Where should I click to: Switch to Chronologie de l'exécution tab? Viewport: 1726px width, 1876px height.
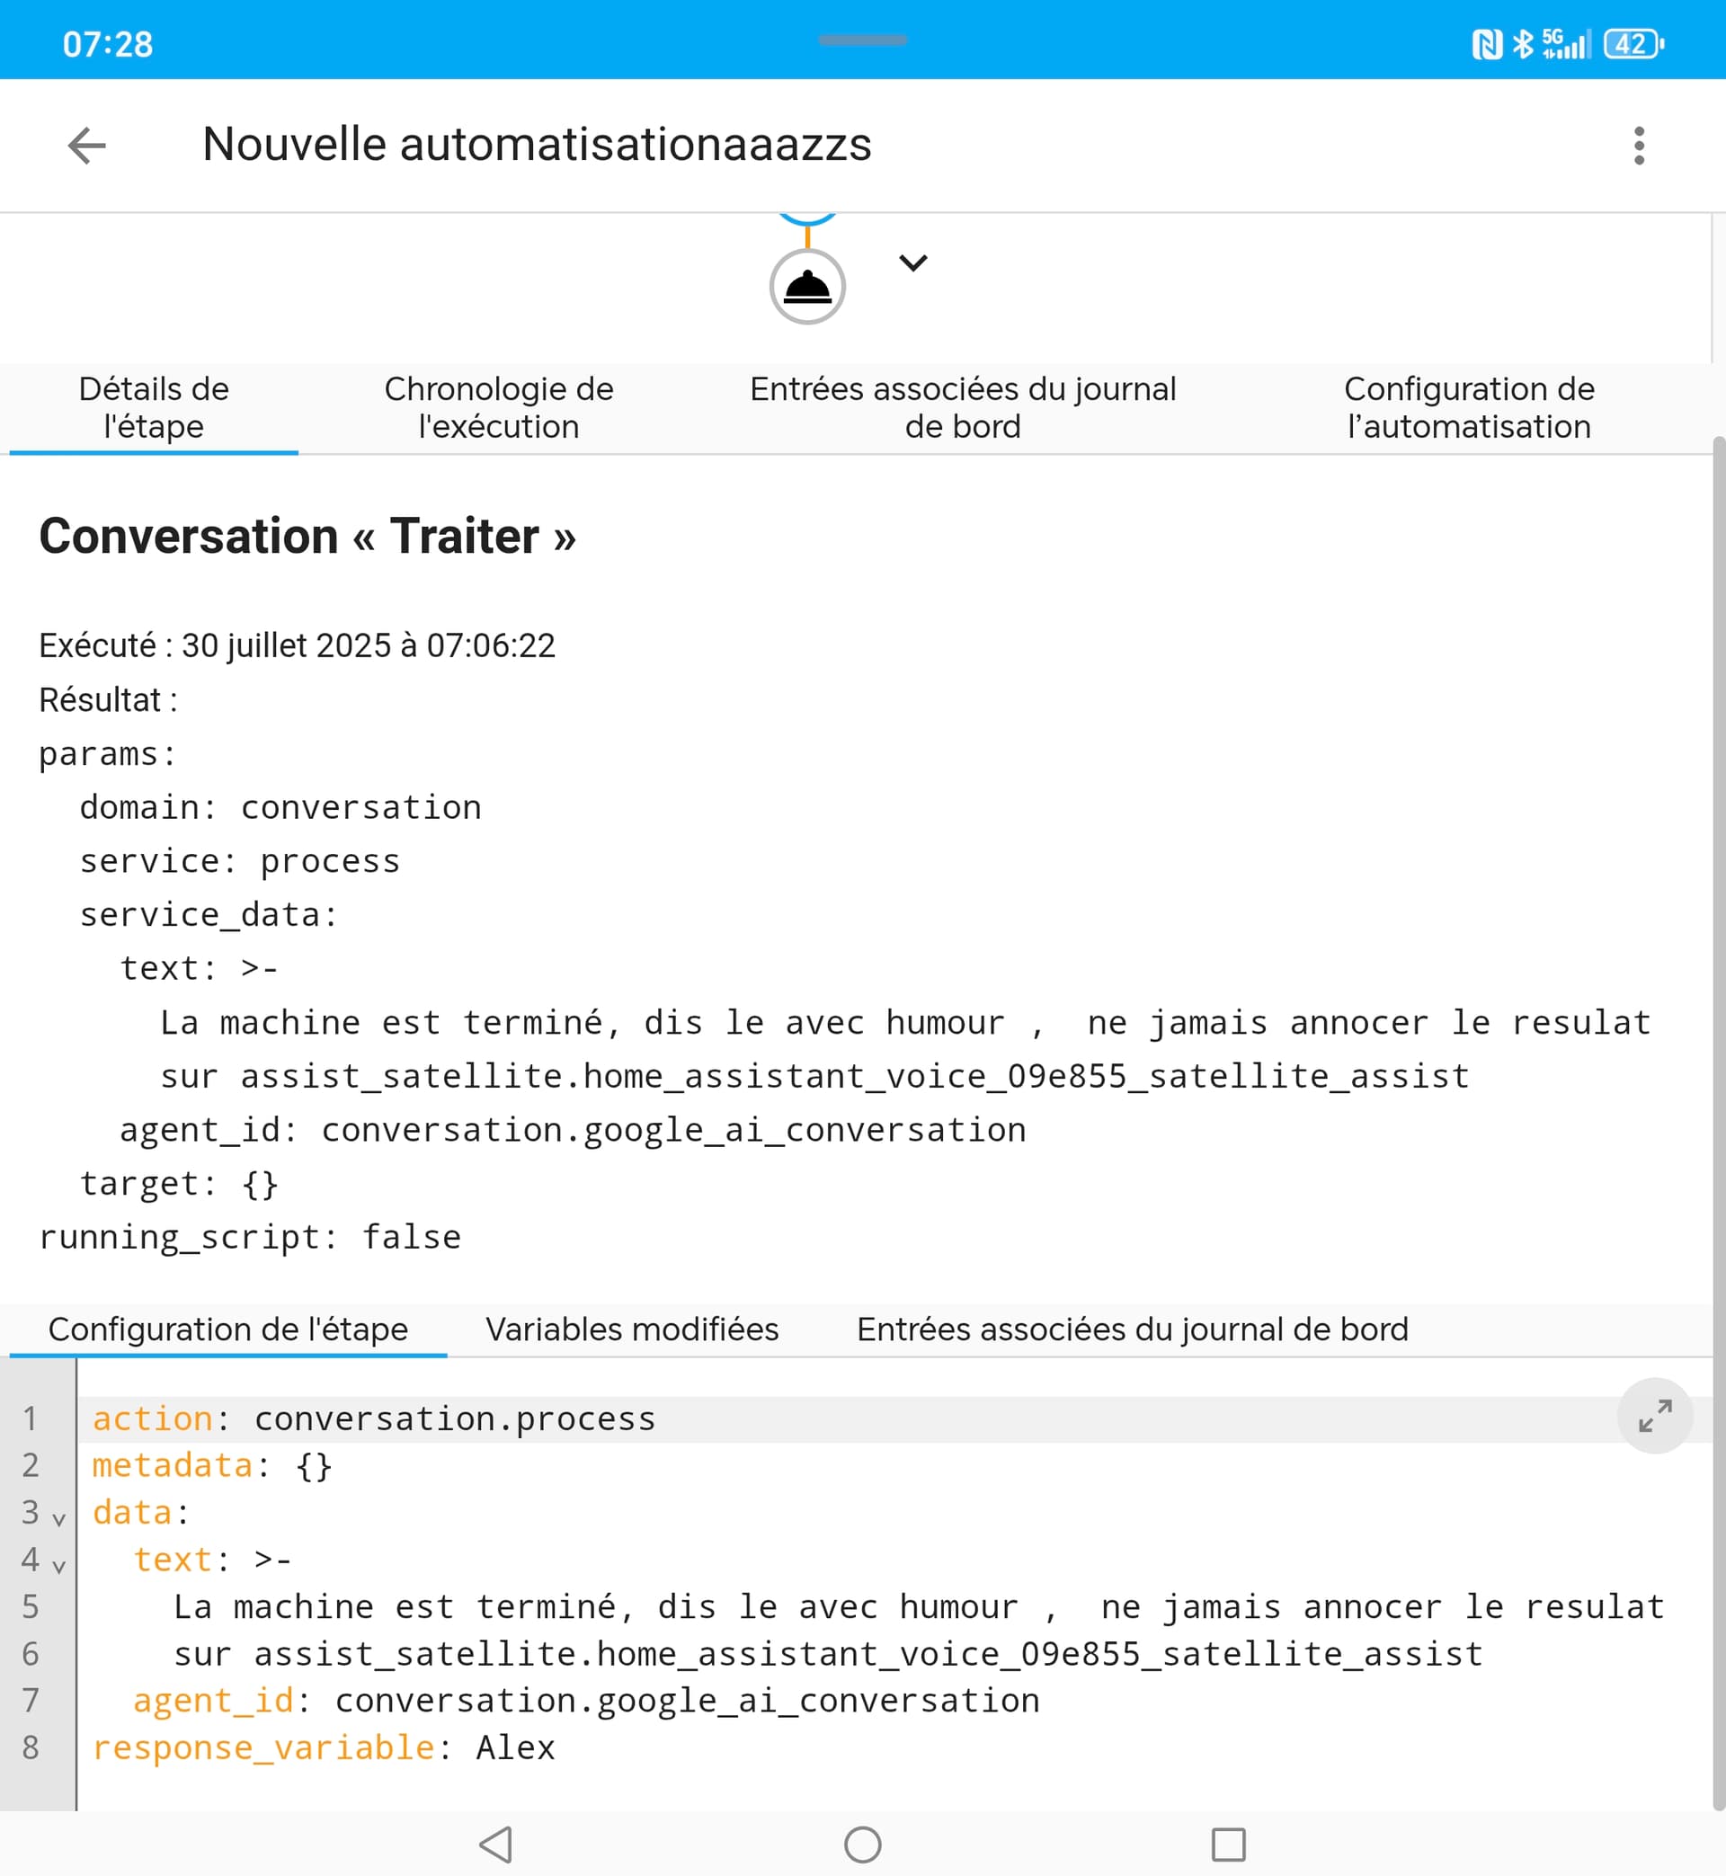tap(499, 408)
